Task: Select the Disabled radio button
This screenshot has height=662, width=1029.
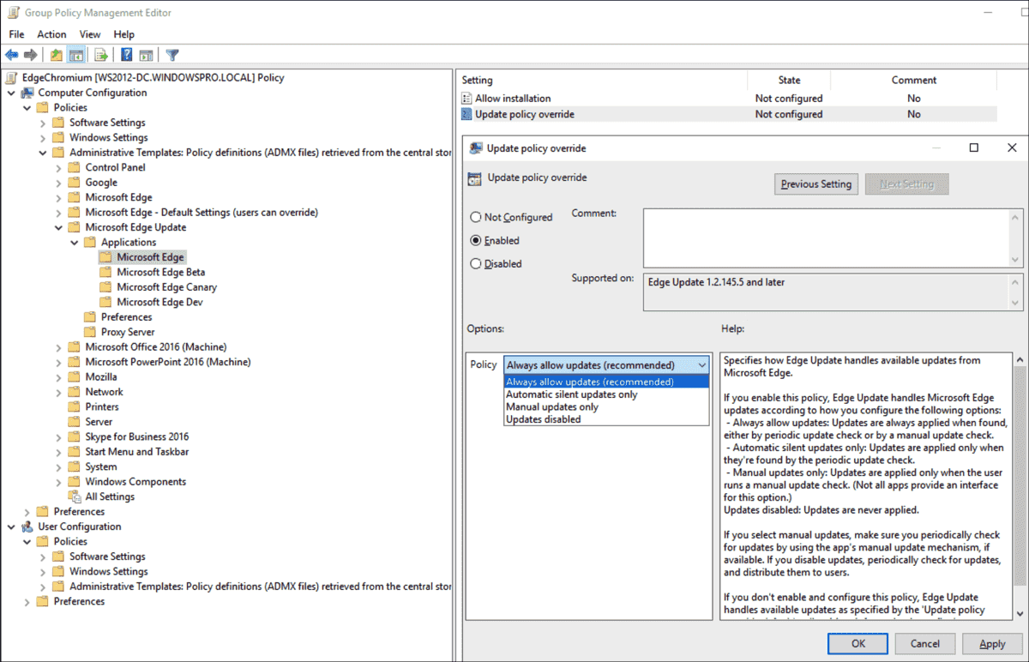Action: pos(476,264)
